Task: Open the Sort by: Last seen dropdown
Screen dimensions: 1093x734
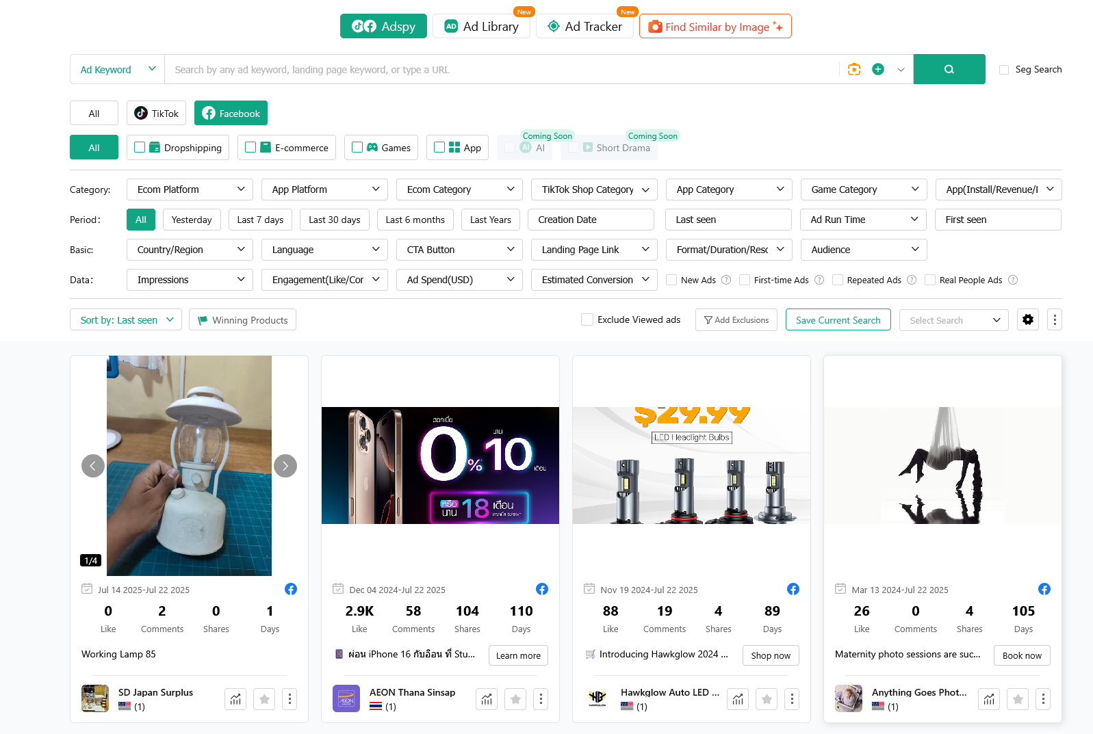Action: 126,319
